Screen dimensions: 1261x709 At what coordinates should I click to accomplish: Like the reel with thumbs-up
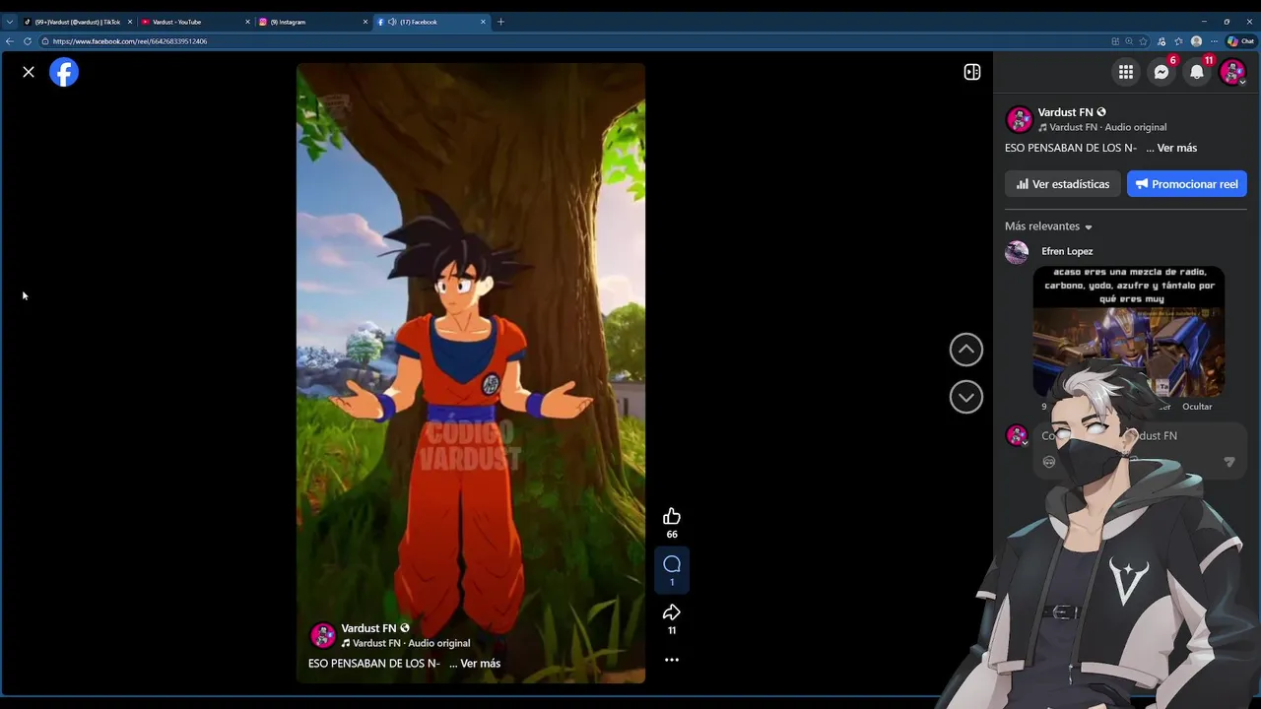click(672, 517)
